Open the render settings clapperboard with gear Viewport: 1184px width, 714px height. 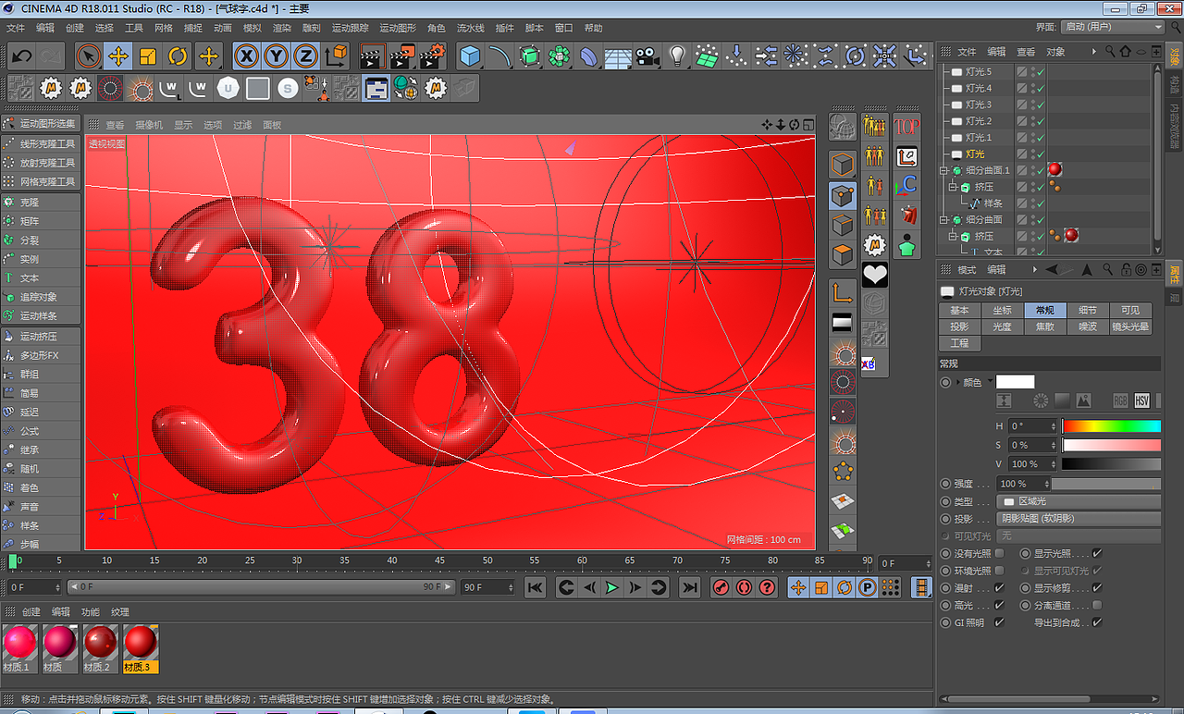point(430,56)
